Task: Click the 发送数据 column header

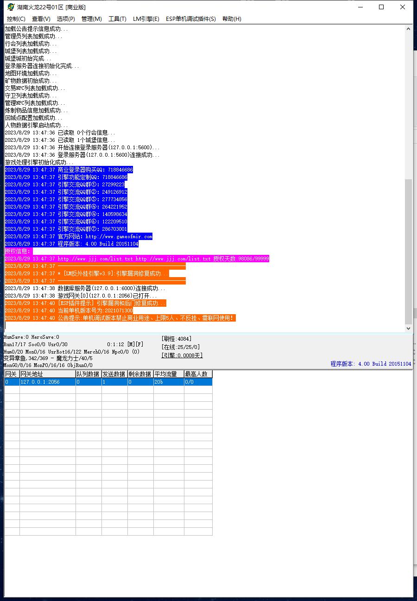Action: coord(114,374)
